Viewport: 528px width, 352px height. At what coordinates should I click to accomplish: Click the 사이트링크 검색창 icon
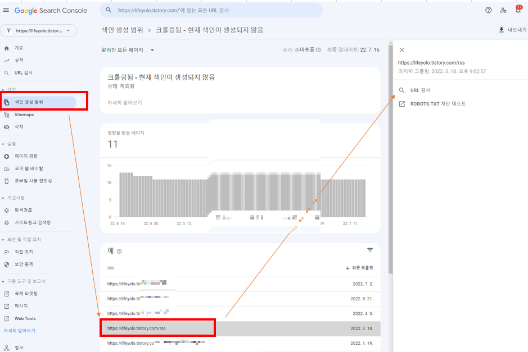(6, 222)
